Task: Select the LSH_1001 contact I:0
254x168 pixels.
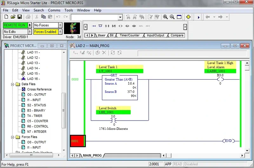Action: pos(113,120)
